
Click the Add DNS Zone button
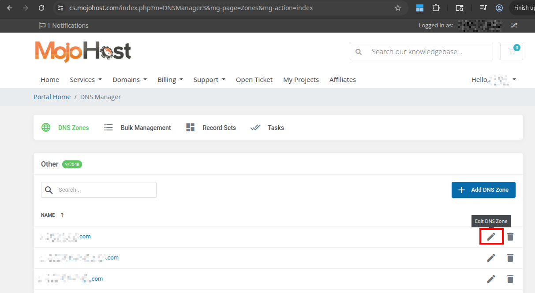pyautogui.click(x=483, y=190)
